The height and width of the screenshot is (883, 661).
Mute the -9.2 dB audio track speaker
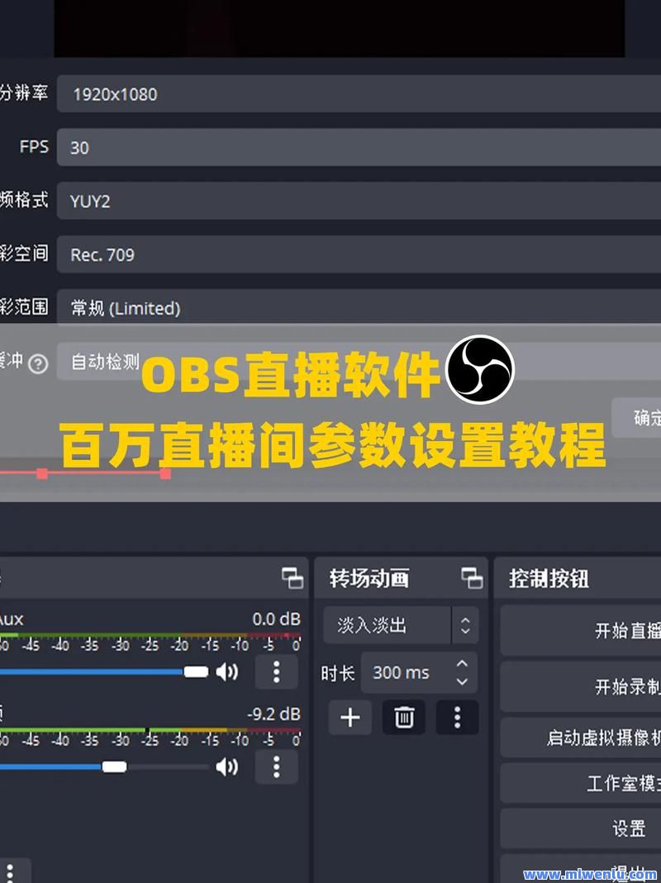(x=227, y=767)
